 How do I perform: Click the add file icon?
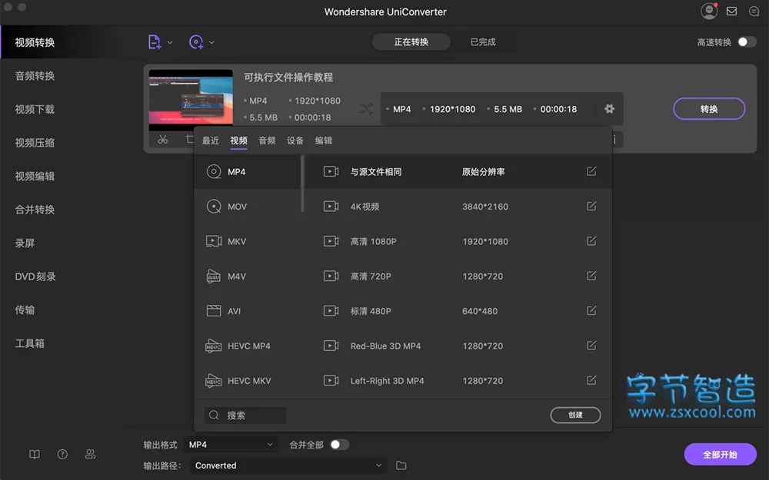click(155, 42)
